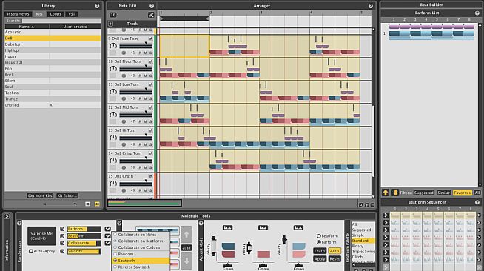Expand first Beatform Sequencer row arrow
This screenshot has width=484, height=271.
pos(386,215)
